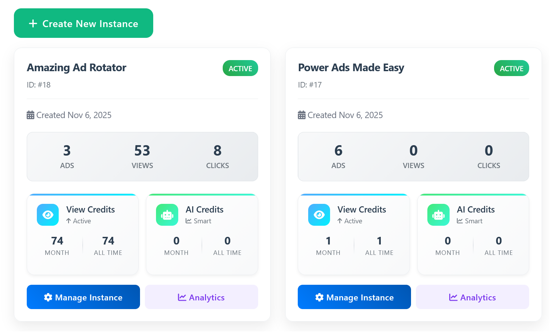
Task: Click the calendar icon on Power Ads Made Easy card
Action: point(302,115)
